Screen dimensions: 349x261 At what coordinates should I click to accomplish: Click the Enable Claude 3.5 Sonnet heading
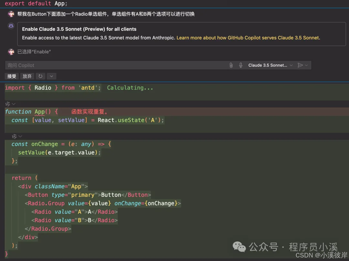pos(79,29)
